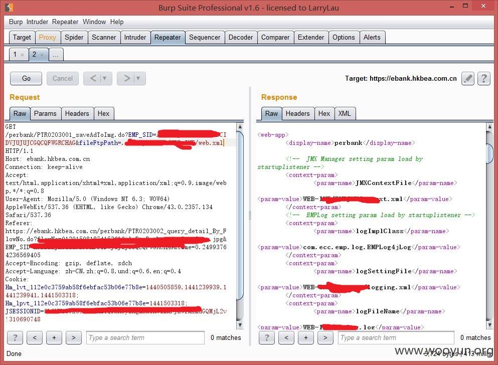Select Repeater sub-tab 2
The image size is (498, 365).
tap(34, 55)
